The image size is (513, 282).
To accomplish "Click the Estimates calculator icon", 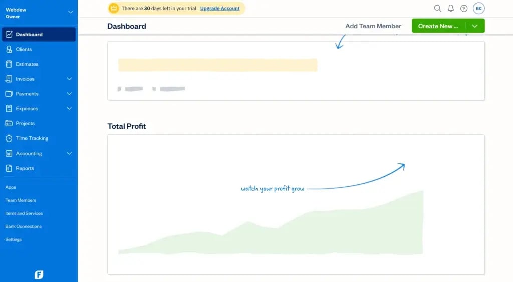I will 9,64.
